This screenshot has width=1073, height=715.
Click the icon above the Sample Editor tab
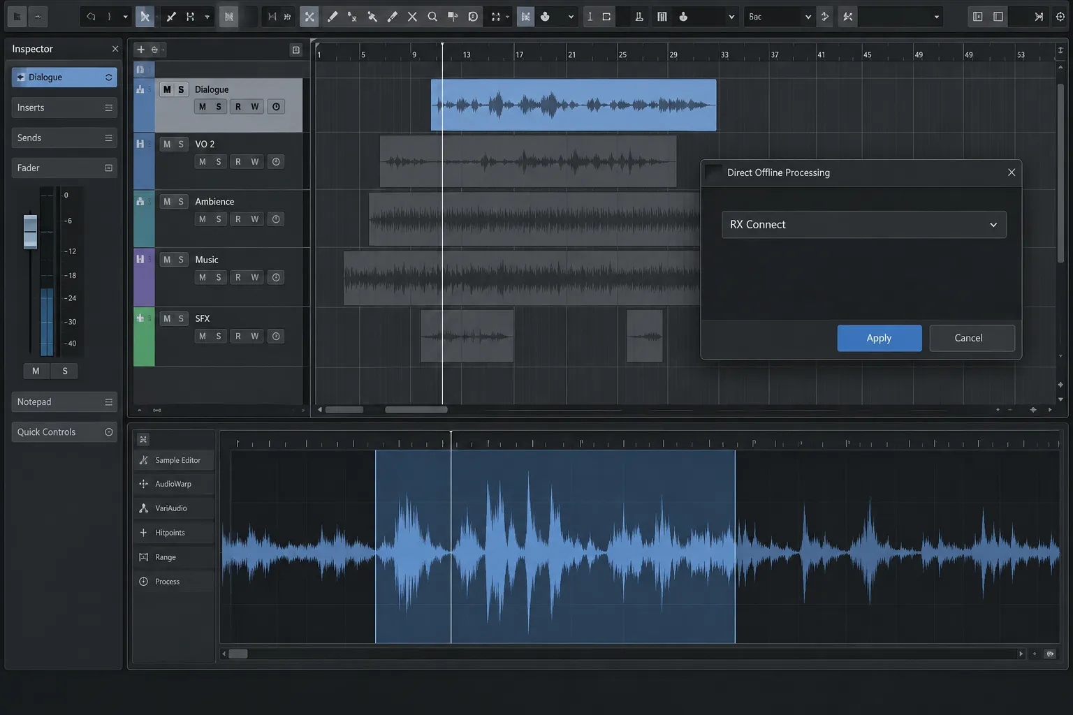[x=143, y=439]
